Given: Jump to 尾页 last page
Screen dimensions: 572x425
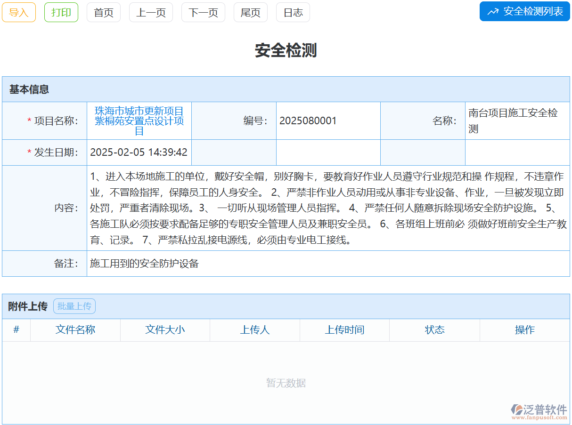Looking at the screenshot, I should pos(250,12).
